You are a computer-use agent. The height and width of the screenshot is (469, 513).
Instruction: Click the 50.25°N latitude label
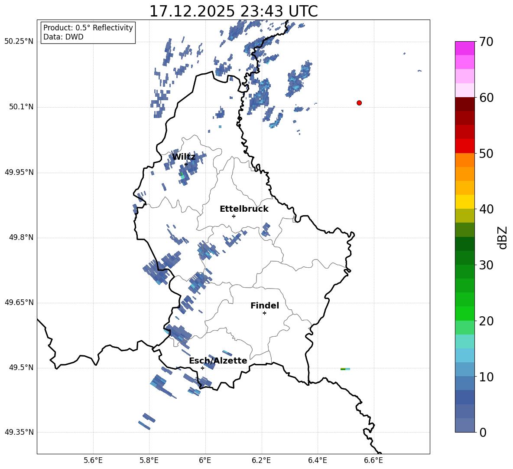pyautogui.click(x=19, y=42)
